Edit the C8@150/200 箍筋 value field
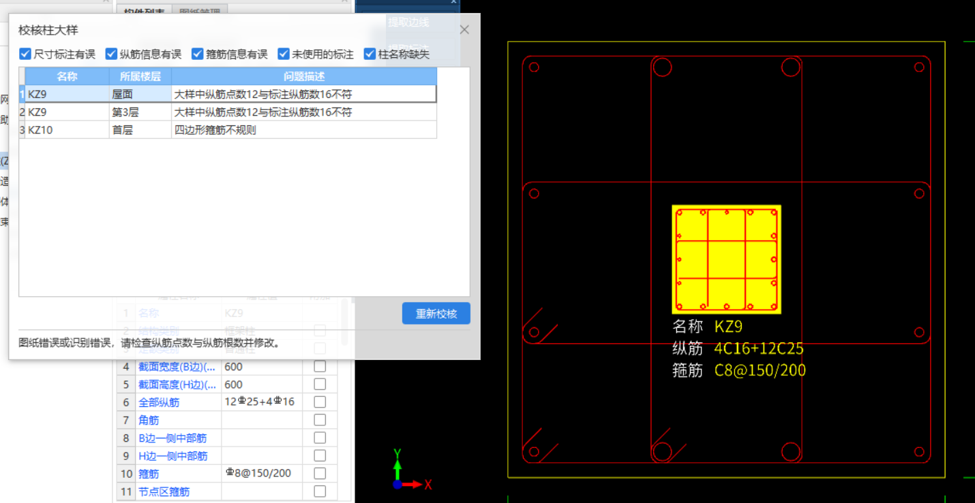The height and width of the screenshot is (503, 975). pyautogui.click(x=262, y=473)
